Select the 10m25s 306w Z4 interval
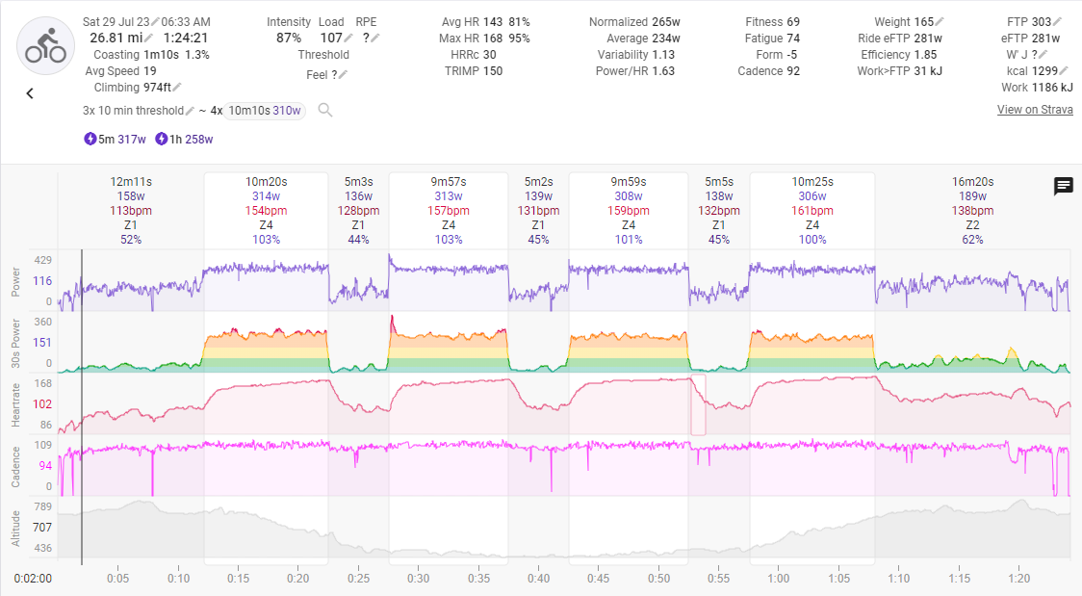 coord(812,211)
